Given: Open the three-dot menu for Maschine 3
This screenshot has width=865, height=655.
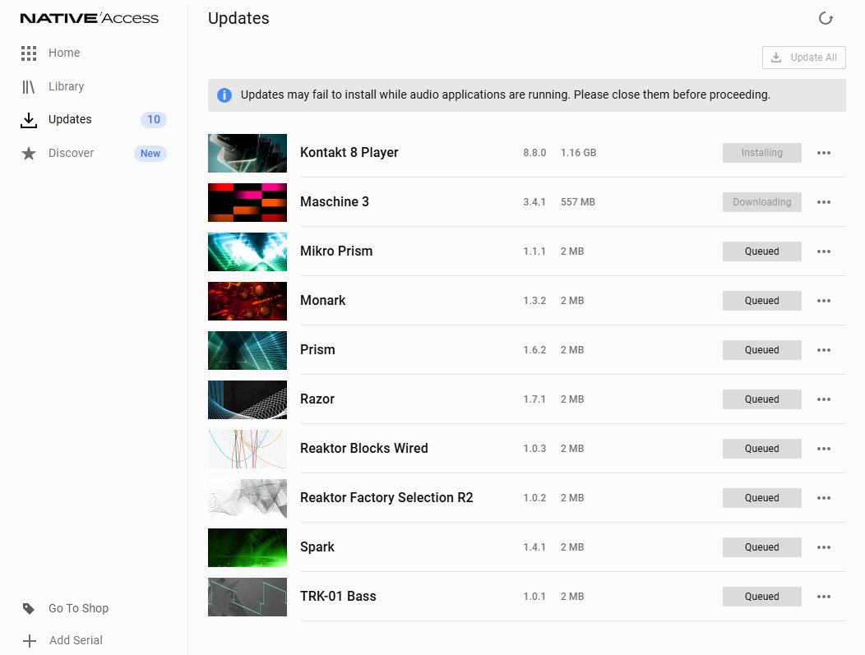Looking at the screenshot, I should click(x=824, y=202).
